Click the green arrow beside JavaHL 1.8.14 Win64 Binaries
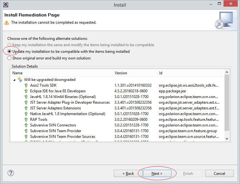Image resolution: width=240 pixels, height=184 pixels. 26,97
